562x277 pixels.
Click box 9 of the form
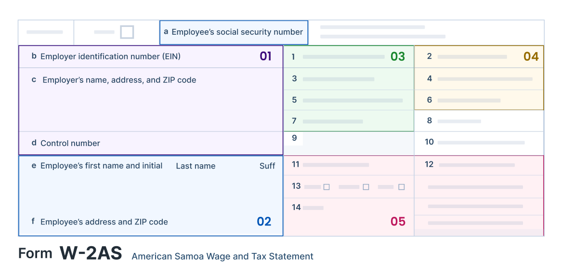pos(349,144)
